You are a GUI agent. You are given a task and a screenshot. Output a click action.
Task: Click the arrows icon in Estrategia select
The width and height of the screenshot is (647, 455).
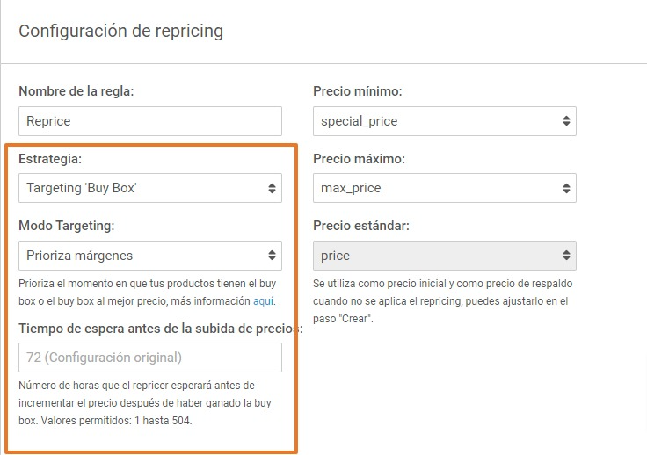coord(272,188)
